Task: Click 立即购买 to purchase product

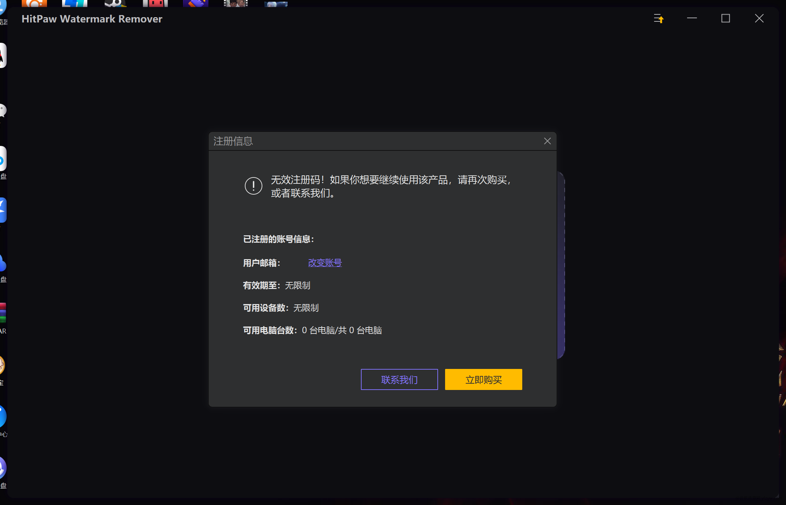Action: pos(484,379)
